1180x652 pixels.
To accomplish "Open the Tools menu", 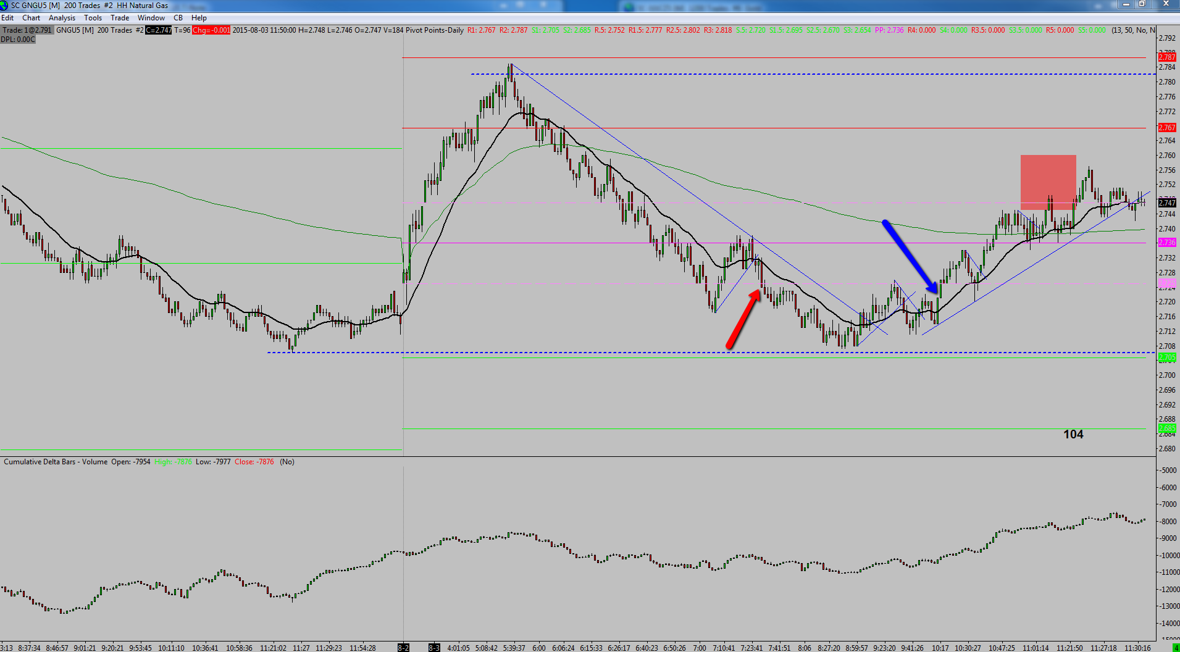I will pos(93,18).
